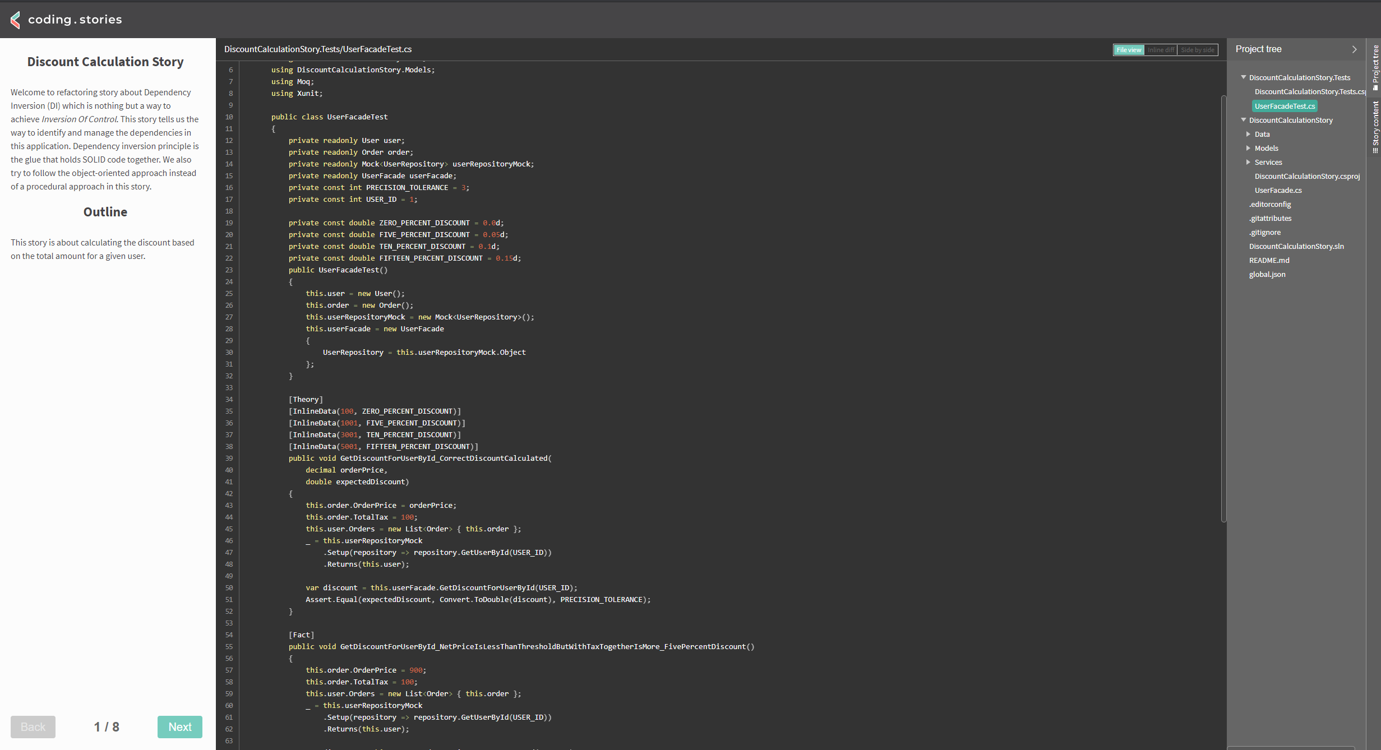The width and height of the screenshot is (1381, 750).
Task: Click the disabled Back button
Action: [x=33, y=726]
